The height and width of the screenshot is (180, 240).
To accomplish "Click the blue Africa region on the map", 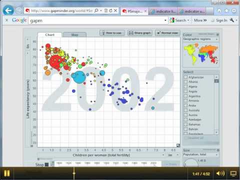I will click(x=202, y=57).
